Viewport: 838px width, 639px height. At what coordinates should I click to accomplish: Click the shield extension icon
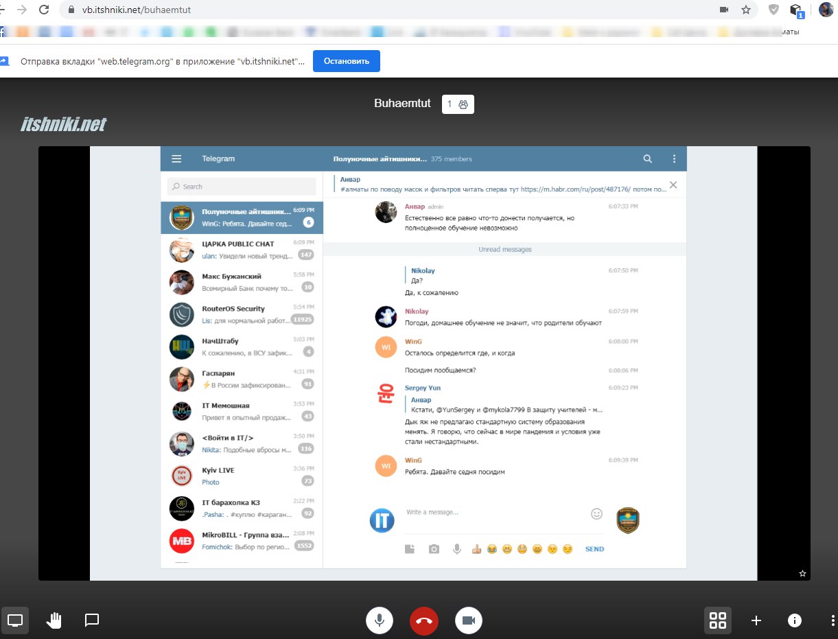[x=773, y=10]
